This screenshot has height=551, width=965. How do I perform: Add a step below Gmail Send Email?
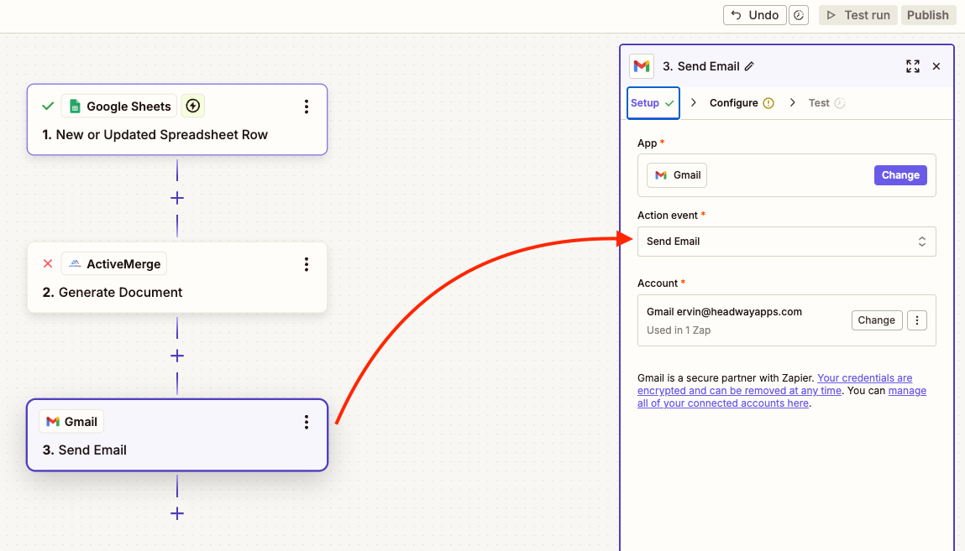177,513
